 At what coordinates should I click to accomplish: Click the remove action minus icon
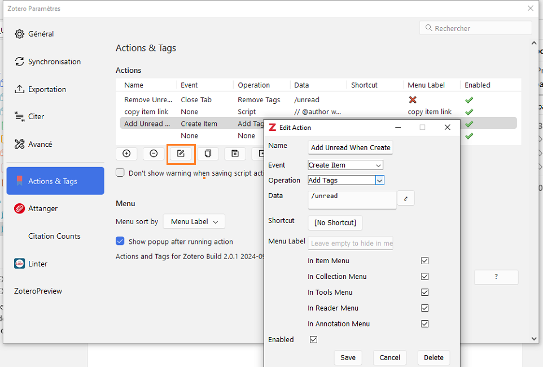(154, 154)
